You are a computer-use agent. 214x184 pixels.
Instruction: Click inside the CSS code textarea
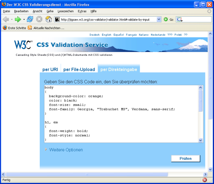(121, 114)
